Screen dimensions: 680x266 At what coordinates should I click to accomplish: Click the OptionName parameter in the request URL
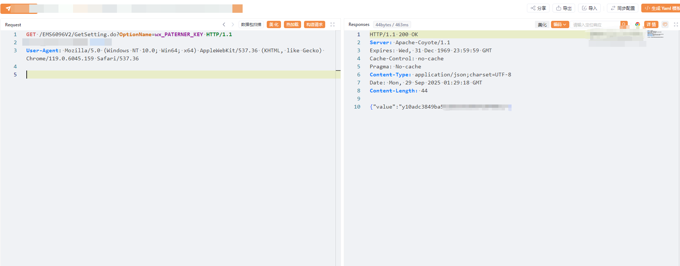point(135,34)
